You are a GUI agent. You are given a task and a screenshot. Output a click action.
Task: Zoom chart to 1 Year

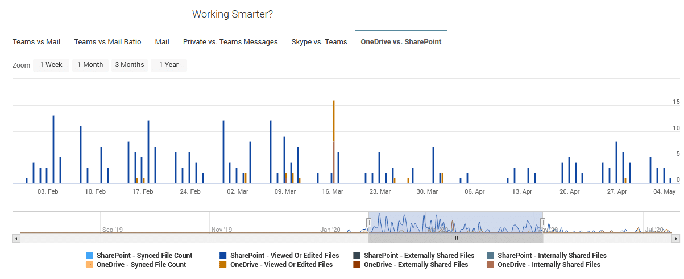(x=169, y=65)
